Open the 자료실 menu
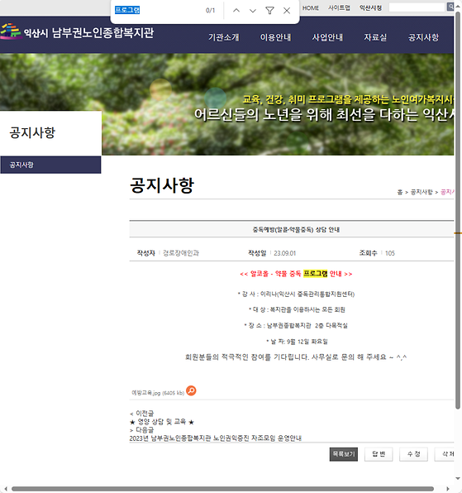 pyautogui.click(x=375, y=37)
